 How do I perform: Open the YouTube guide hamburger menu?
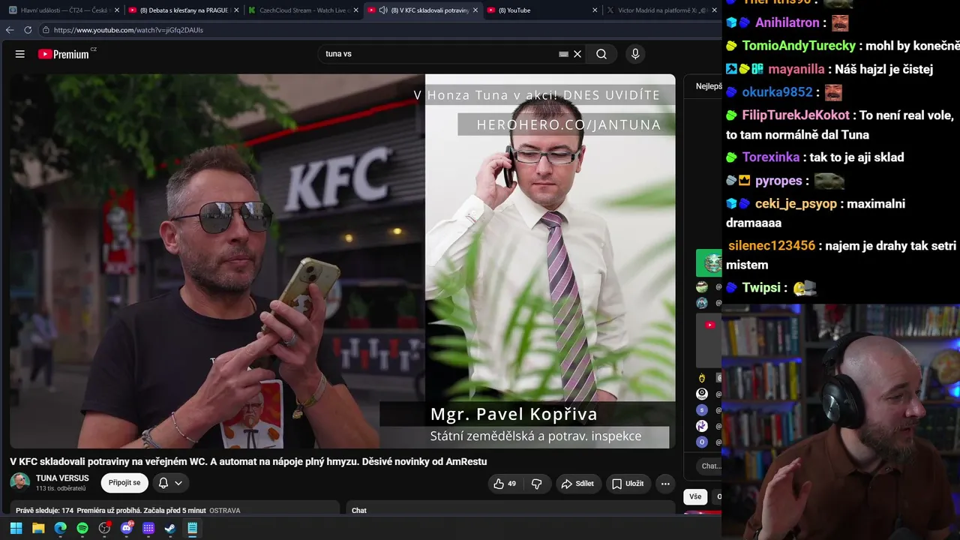coord(20,54)
